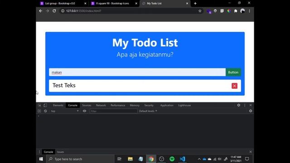Click the My Todo List heading
The height and width of the screenshot is (163, 290).
pos(145,43)
